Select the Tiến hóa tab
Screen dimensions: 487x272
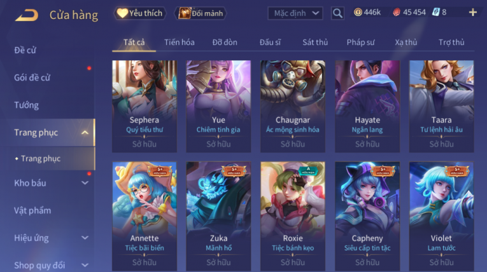180,42
